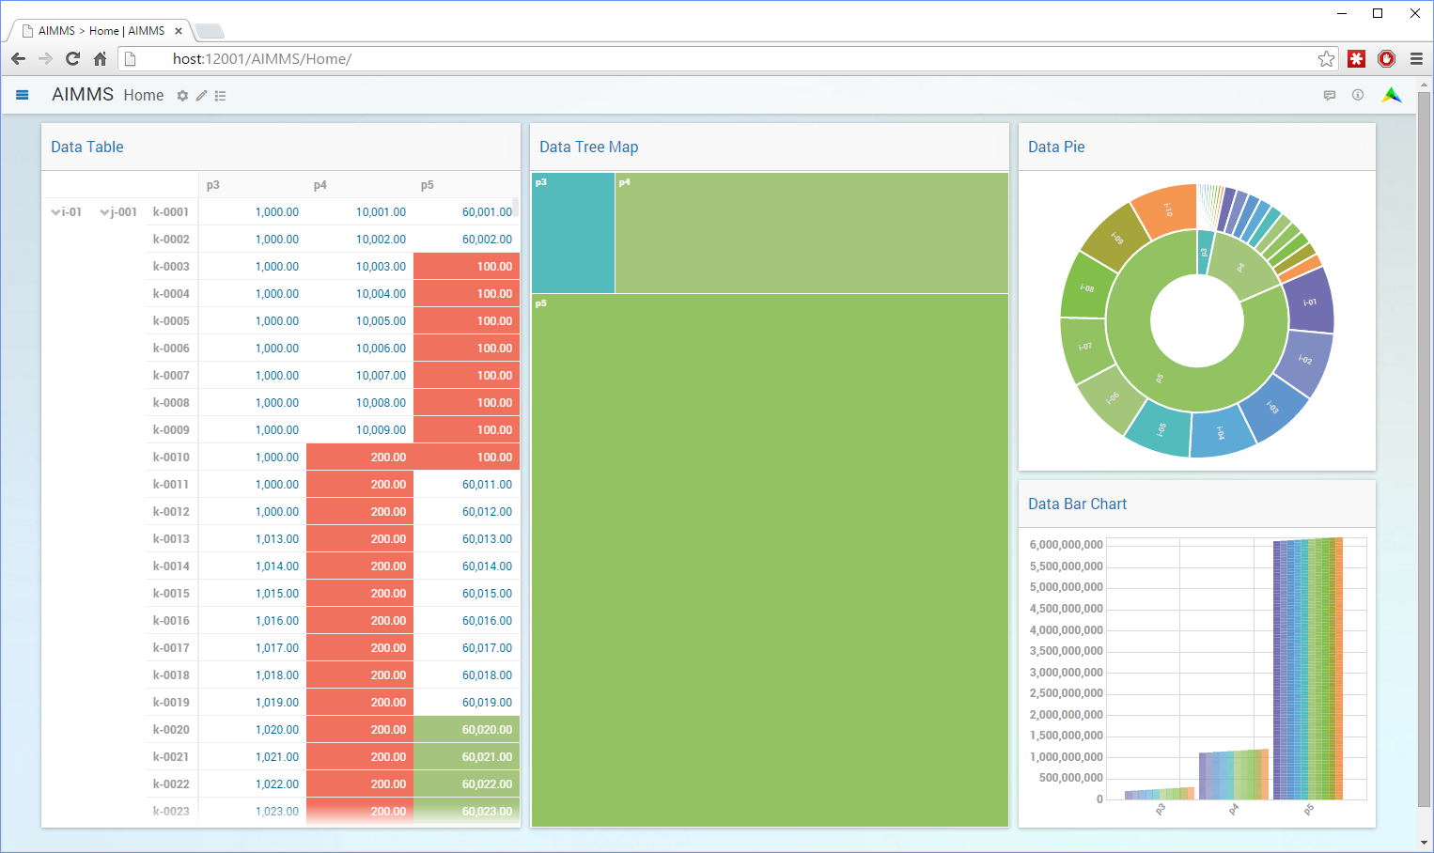
Task: Click the p3 teal tile in tree map
Action: [x=573, y=233]
